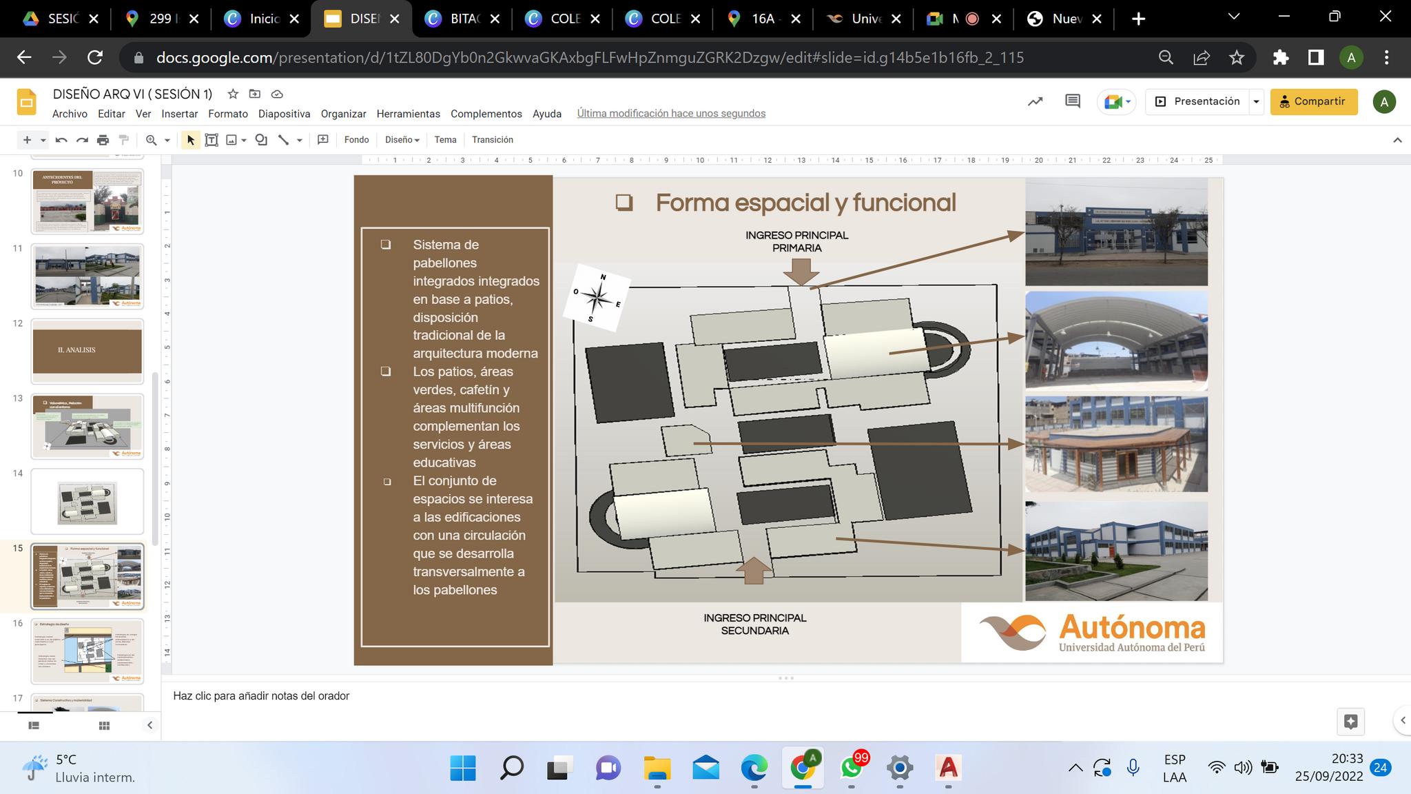This screenshot has height=794, width=1411.
Task: Open the zoom level dropdown arrow
Action: tap(167, 140)
